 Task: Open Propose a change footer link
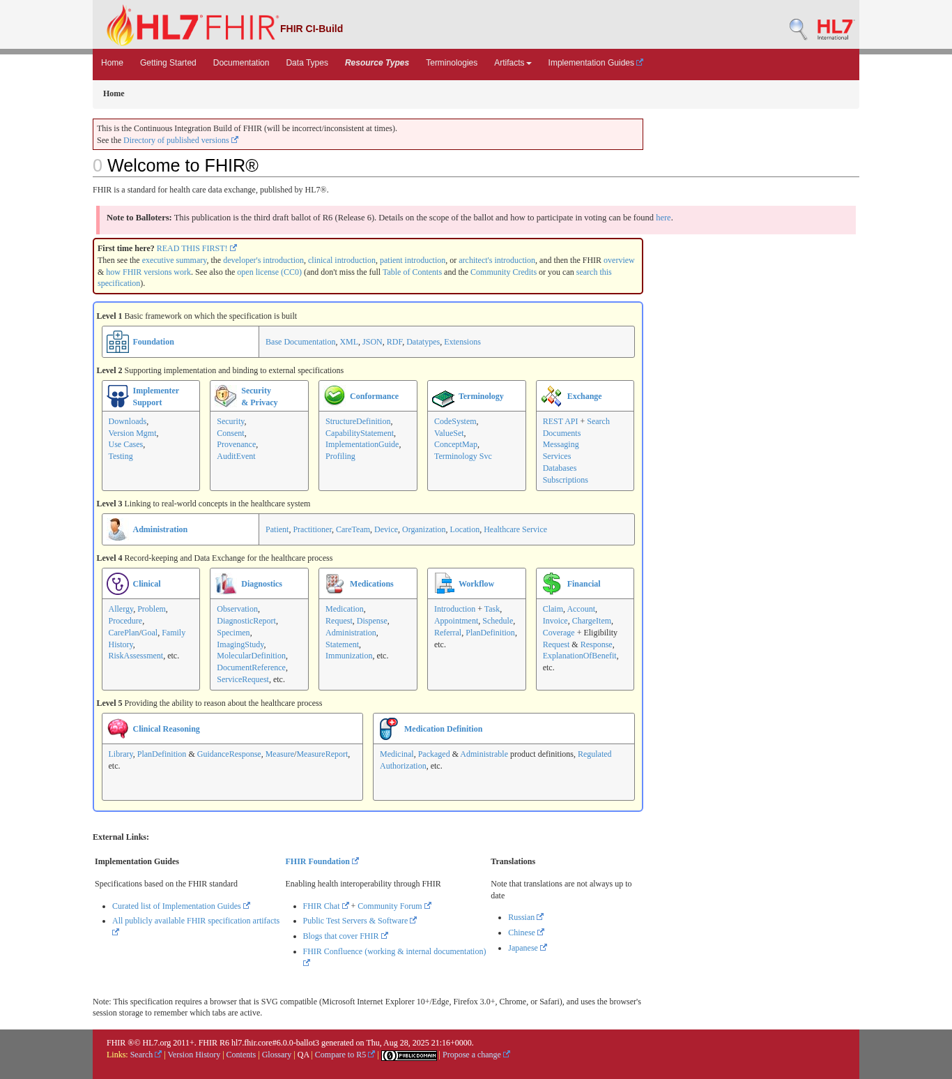(x=476, y=1055)
